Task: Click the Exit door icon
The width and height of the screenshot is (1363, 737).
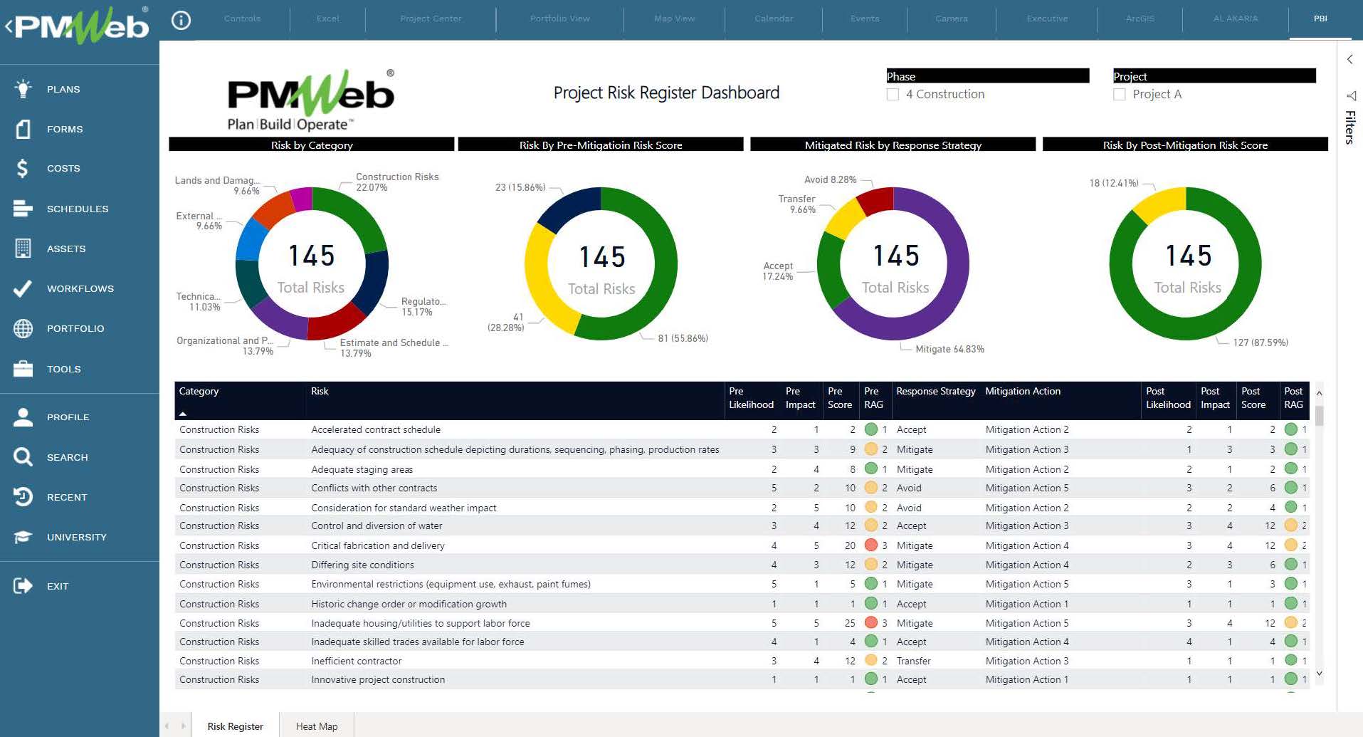Action: (x=22, y=585)
